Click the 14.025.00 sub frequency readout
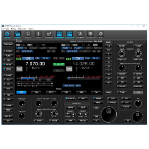 [x=84, y=64]
